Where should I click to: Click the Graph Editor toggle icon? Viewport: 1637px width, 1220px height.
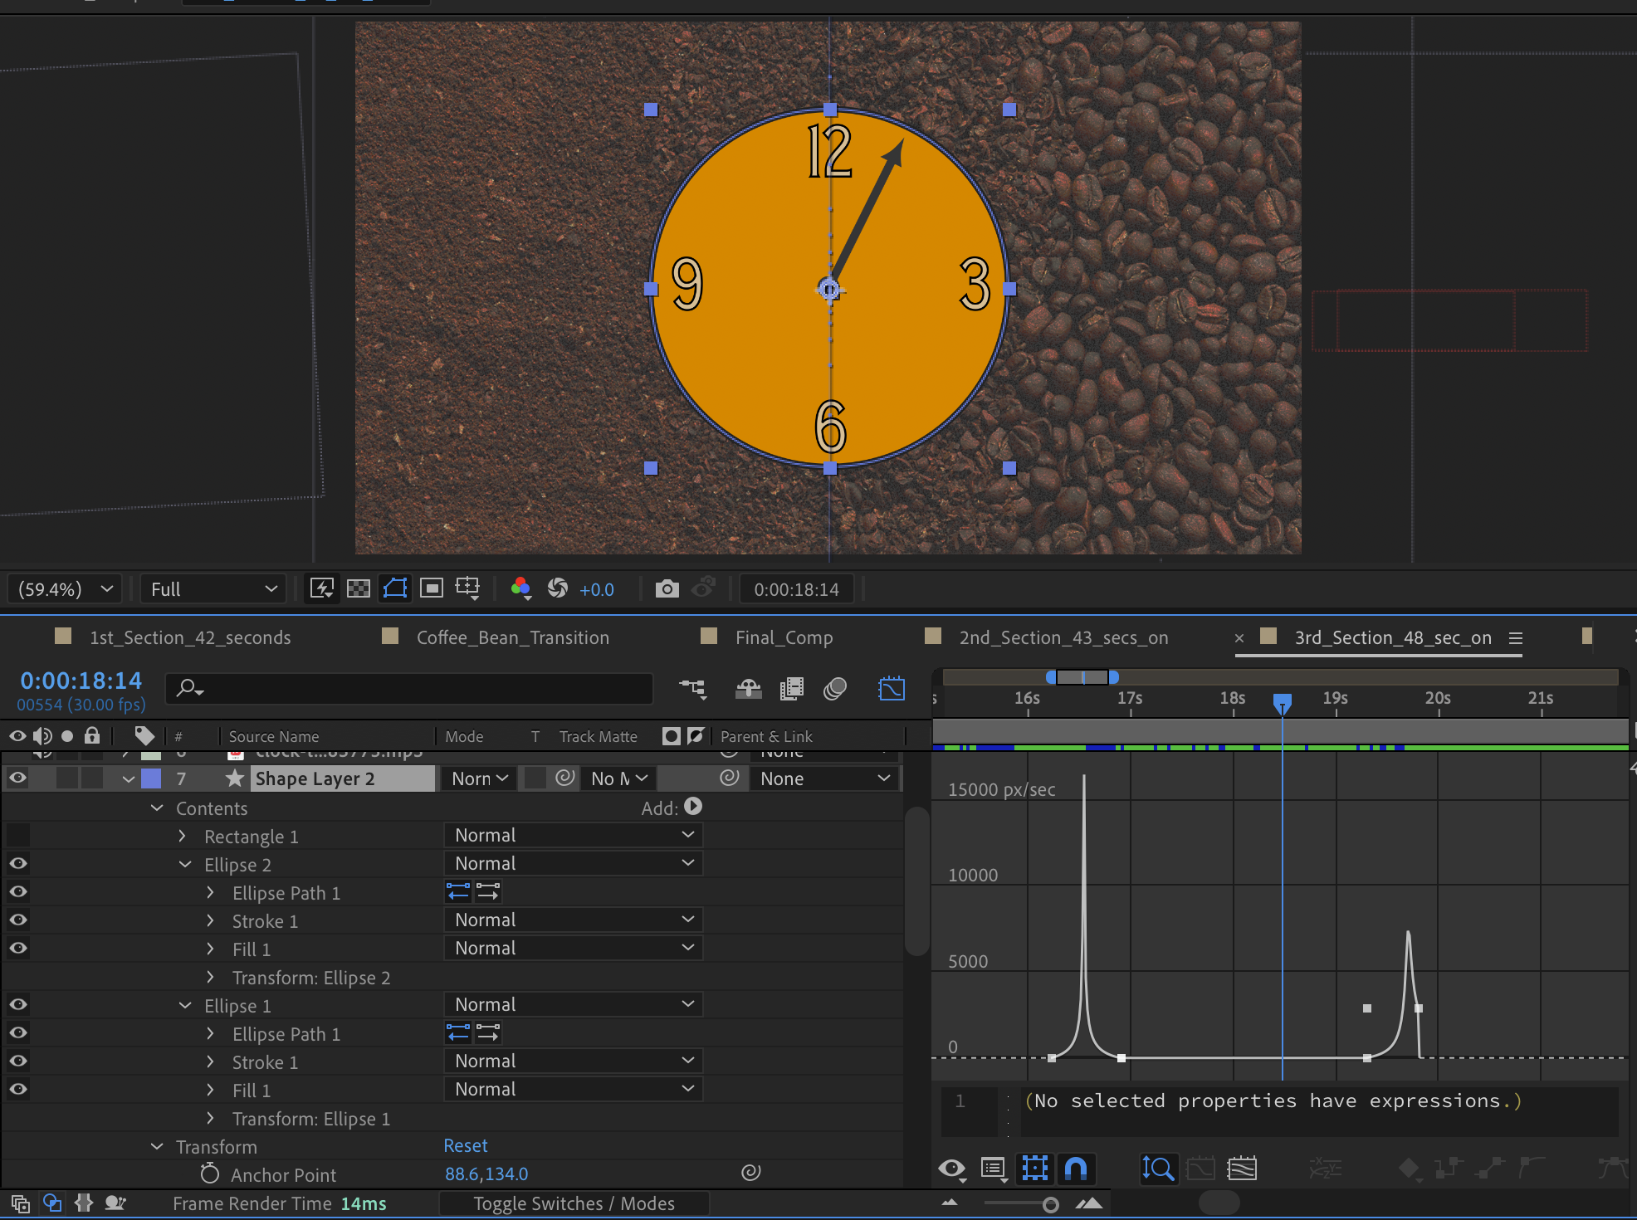coord(891,689)
